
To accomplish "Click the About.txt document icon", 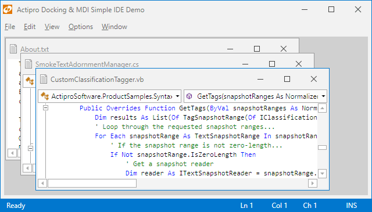I will click(x=13, y=49).
